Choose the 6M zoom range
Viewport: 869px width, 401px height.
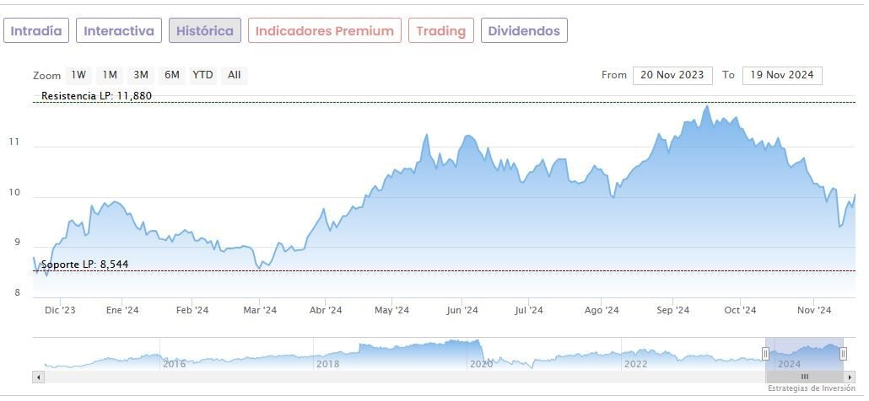[x=172, y=75]
